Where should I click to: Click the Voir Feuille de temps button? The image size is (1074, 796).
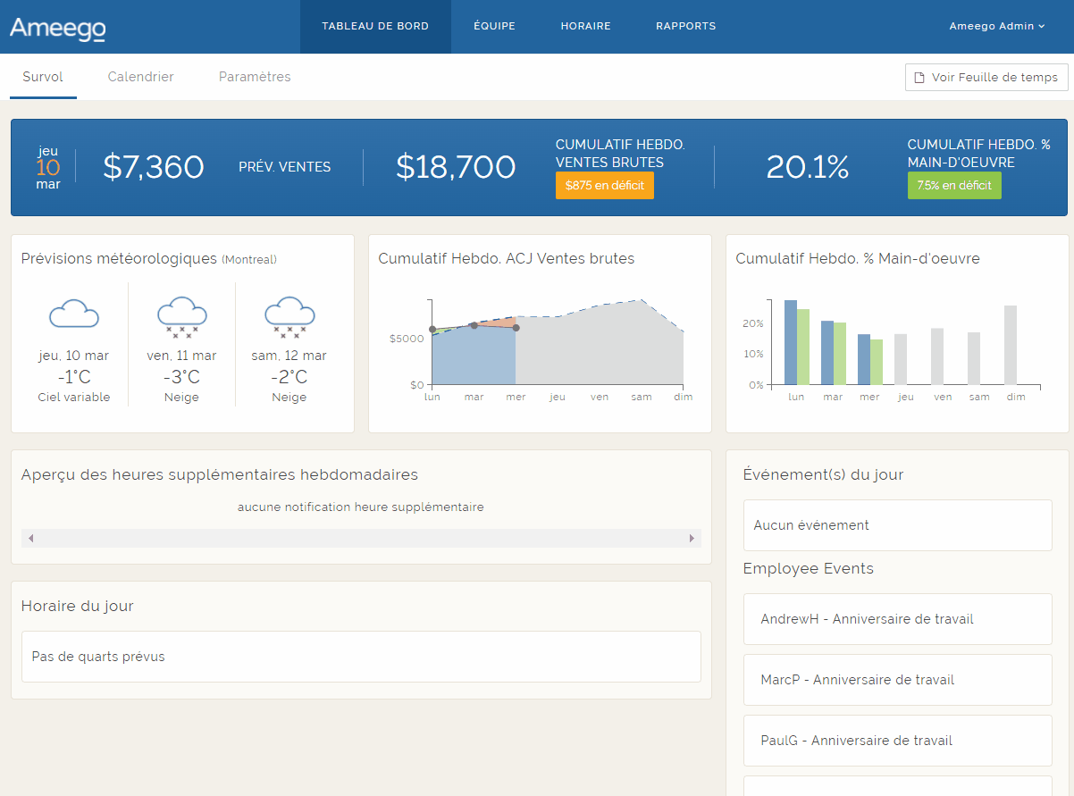986,78
